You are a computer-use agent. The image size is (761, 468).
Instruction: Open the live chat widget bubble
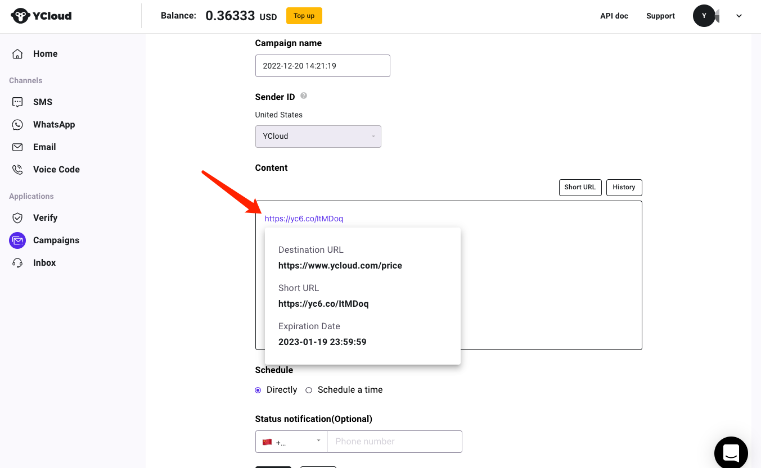click(x=731, y=452)
